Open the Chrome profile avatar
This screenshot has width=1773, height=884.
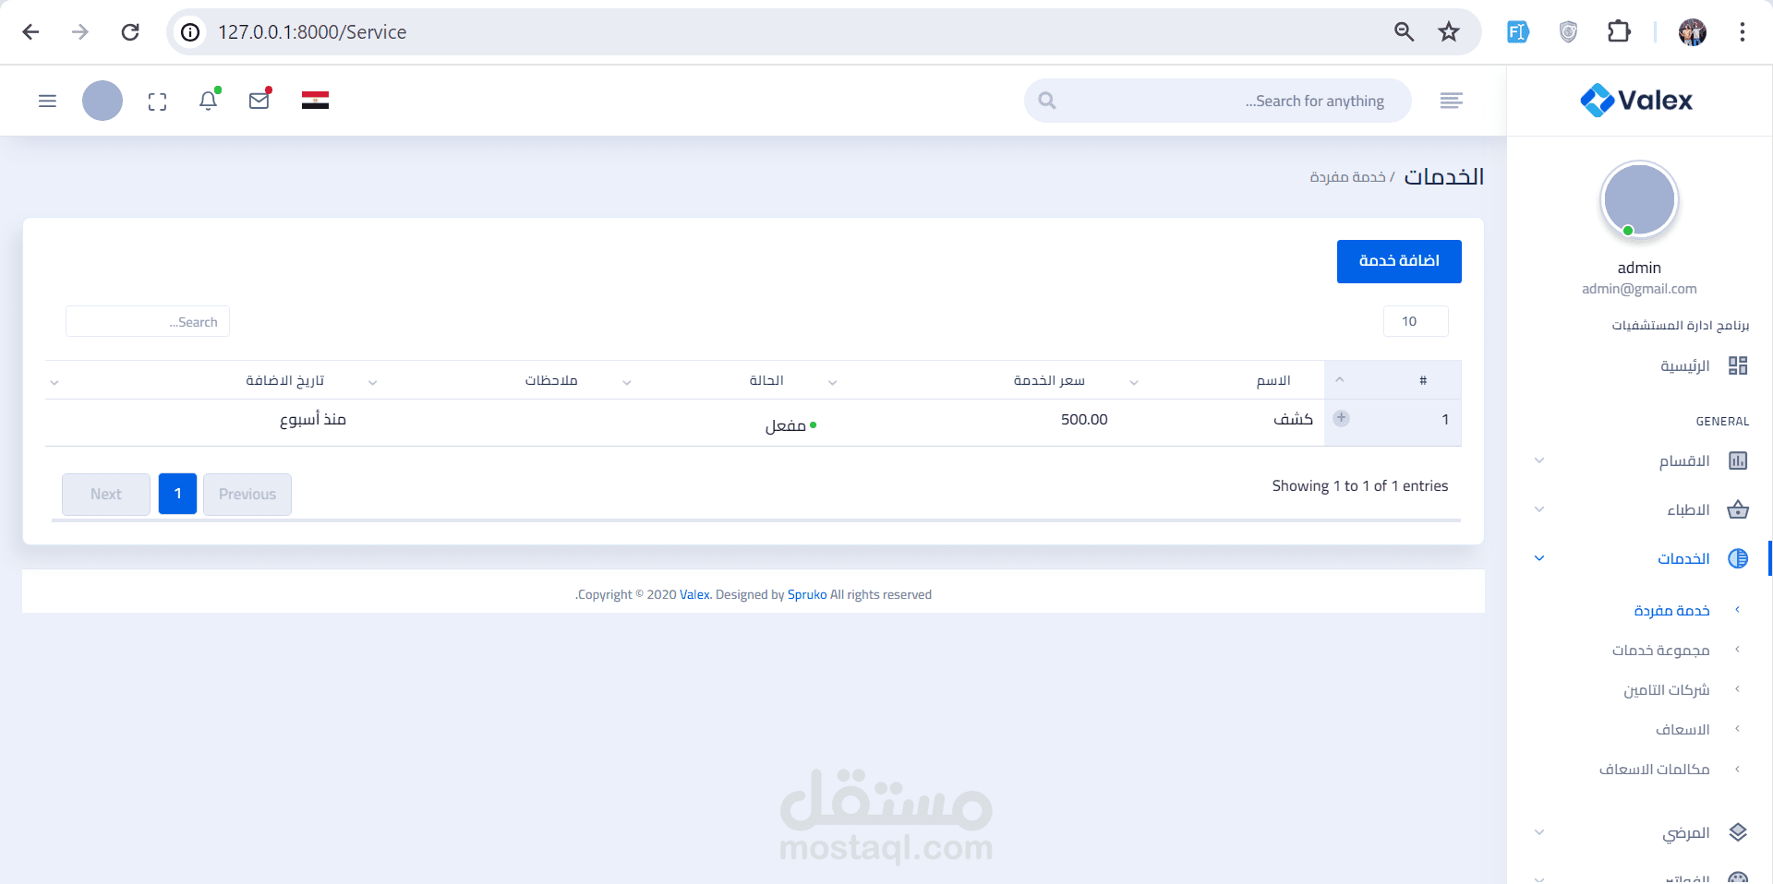[x=1693, y=32]
